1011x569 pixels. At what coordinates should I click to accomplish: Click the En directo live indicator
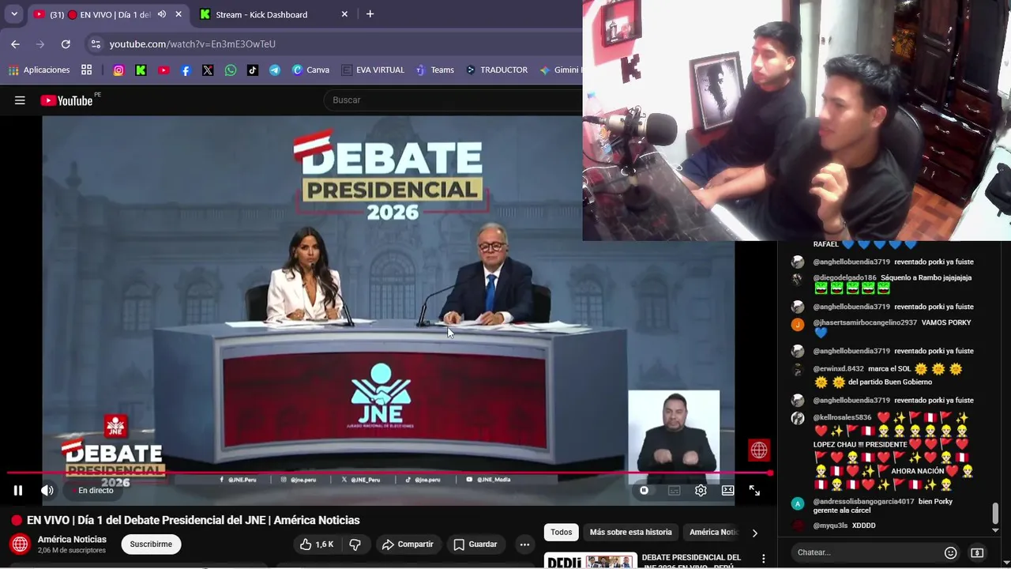[x=92, y=491]
